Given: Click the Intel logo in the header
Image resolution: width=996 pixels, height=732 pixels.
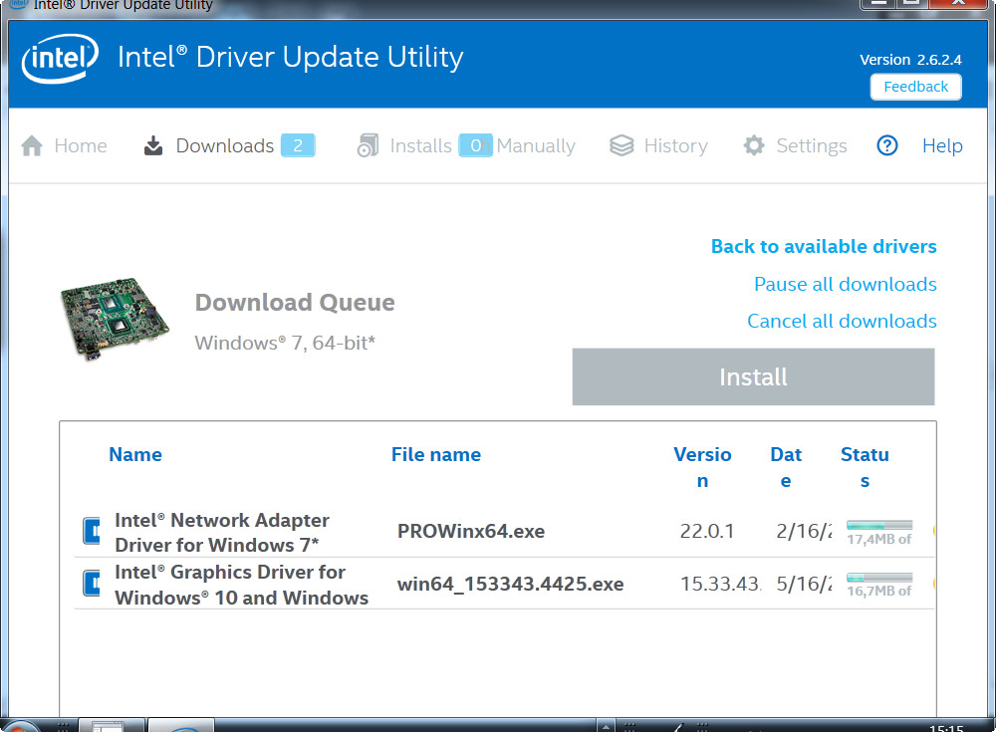Looking at the screenshot, I should (60, 58).
